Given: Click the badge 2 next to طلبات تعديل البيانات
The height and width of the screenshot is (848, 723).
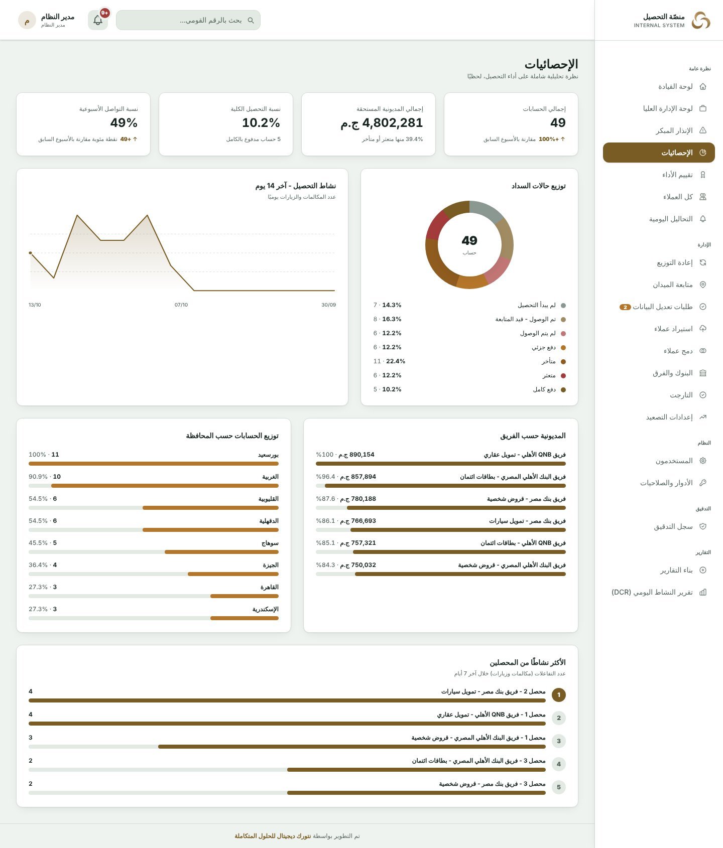Looking at the screenshot, I should tap(625, 307).
